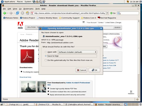Show desktop icon in bottom panel

pos(2,104)
